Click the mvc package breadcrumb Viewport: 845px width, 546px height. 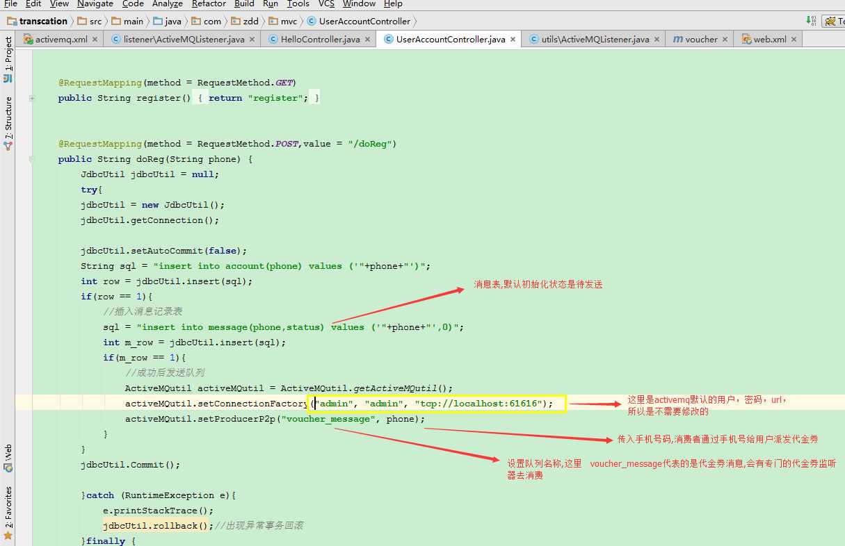click(x=283, y=21)
